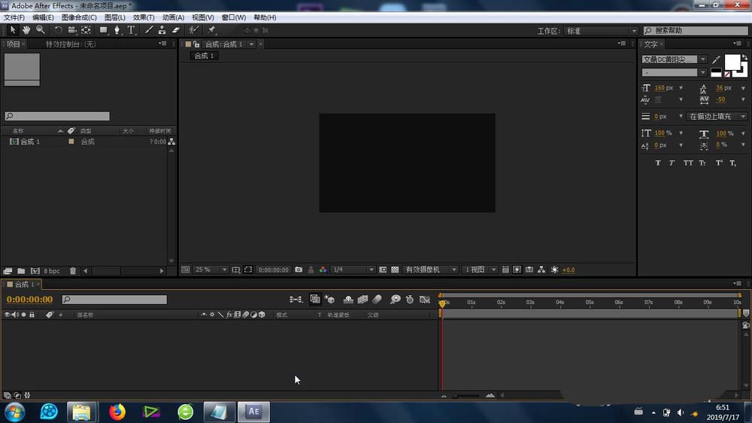Select the Unified Camera tool
Viewport: 752px width, 423px height.
pos(72,30)
